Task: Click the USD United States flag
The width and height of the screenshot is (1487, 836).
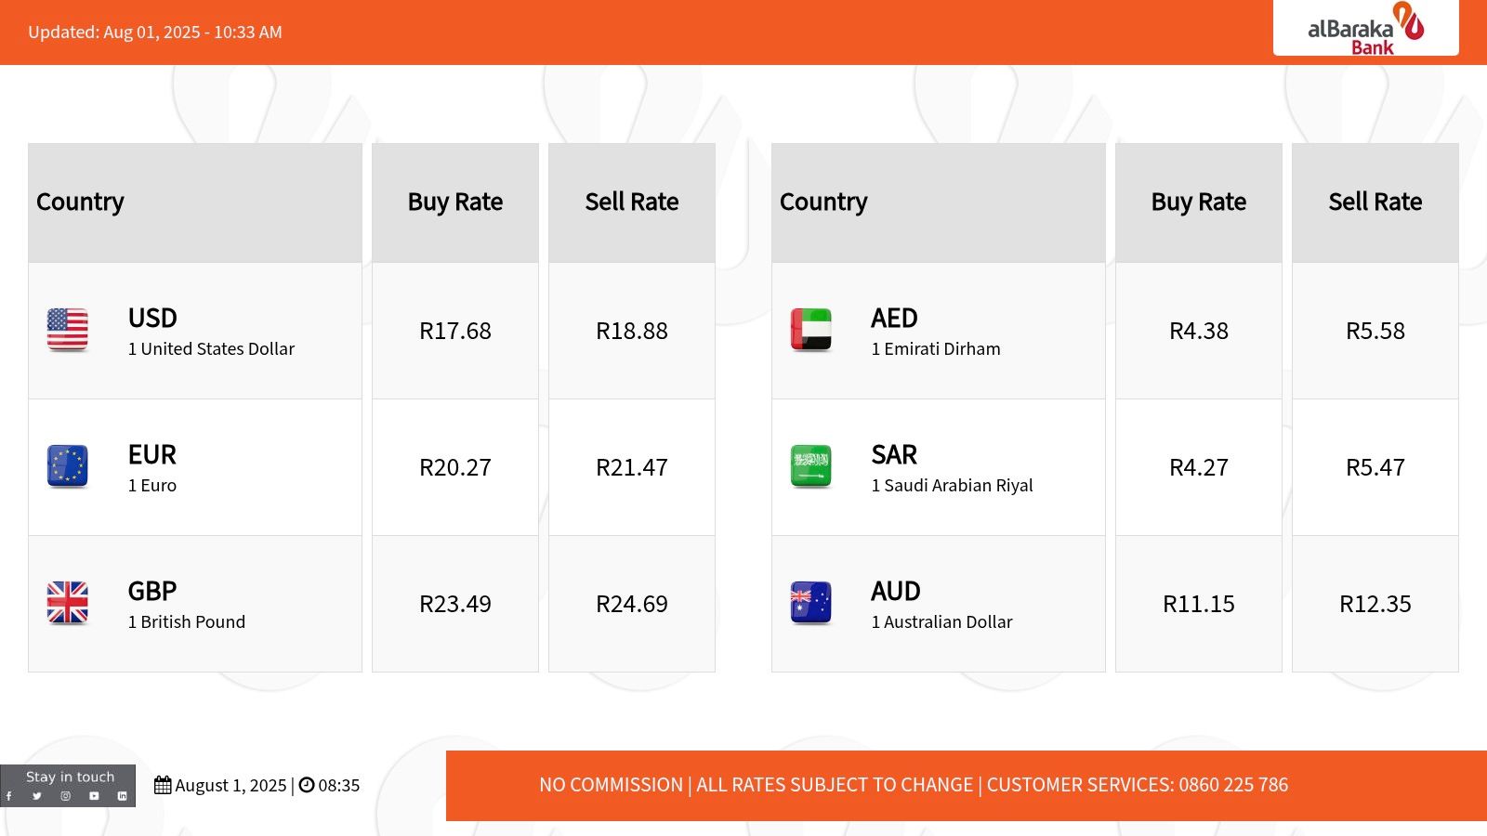Action: (x=67, y=331)
